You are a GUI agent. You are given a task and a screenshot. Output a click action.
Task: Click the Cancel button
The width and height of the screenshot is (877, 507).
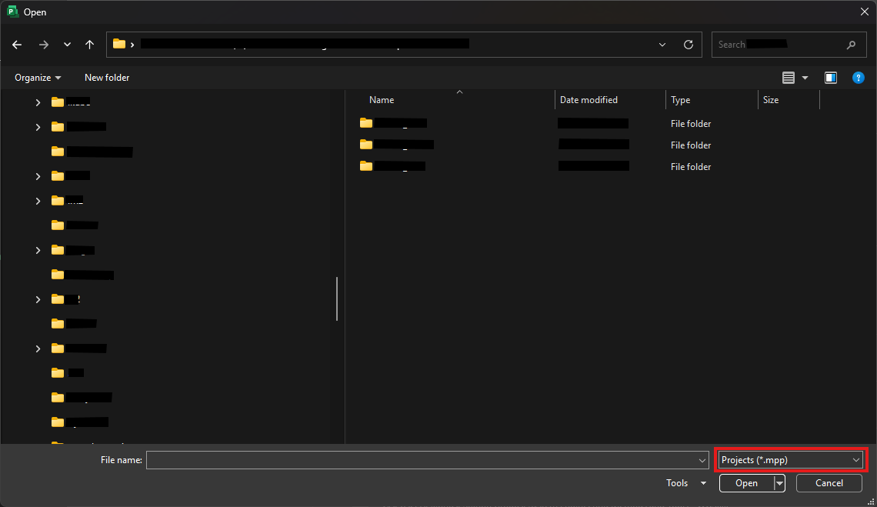point(829,483)
